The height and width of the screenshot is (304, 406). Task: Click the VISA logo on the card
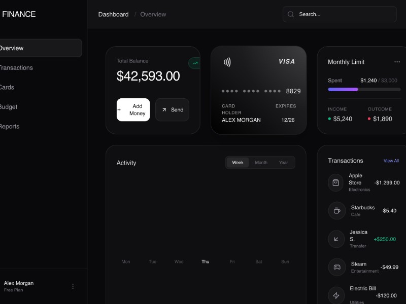(286, 61)
